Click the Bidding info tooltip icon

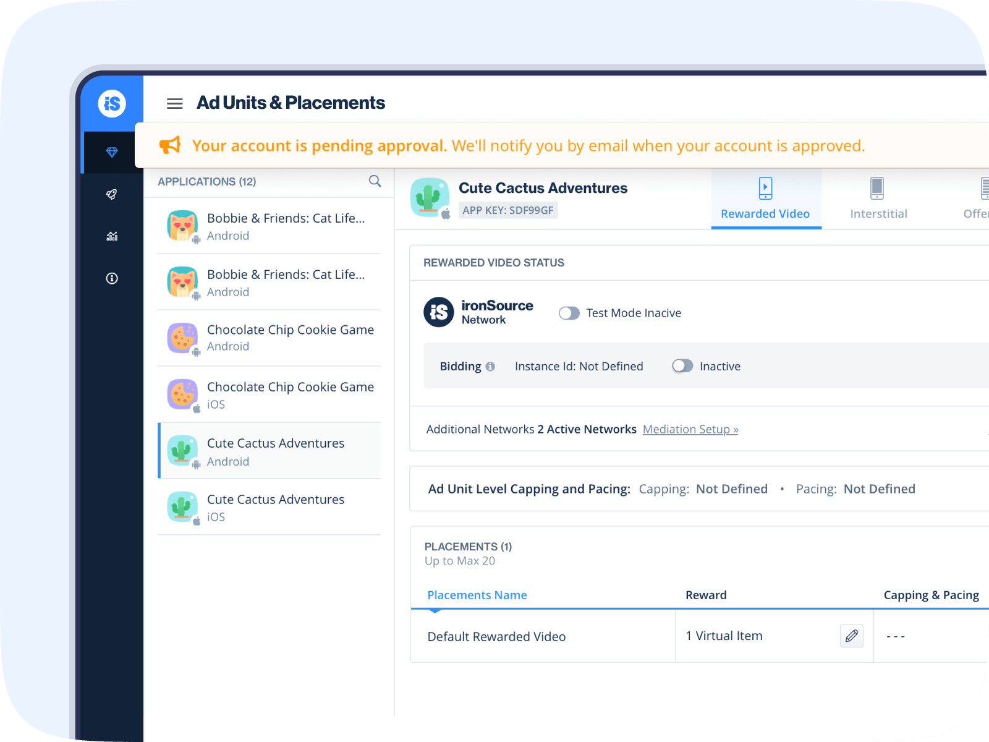coord(490,366)
